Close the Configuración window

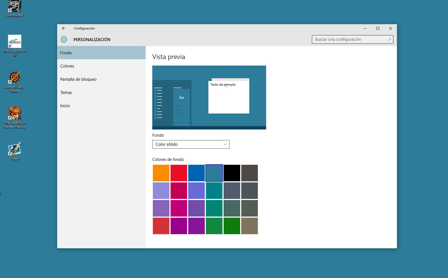[391, 28]
